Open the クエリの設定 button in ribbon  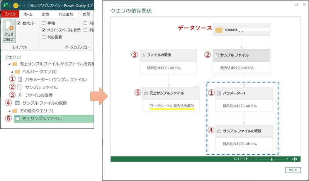[9, 31]
